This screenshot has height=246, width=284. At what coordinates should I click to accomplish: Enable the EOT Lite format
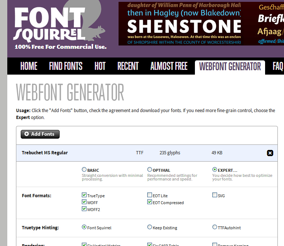149,195
